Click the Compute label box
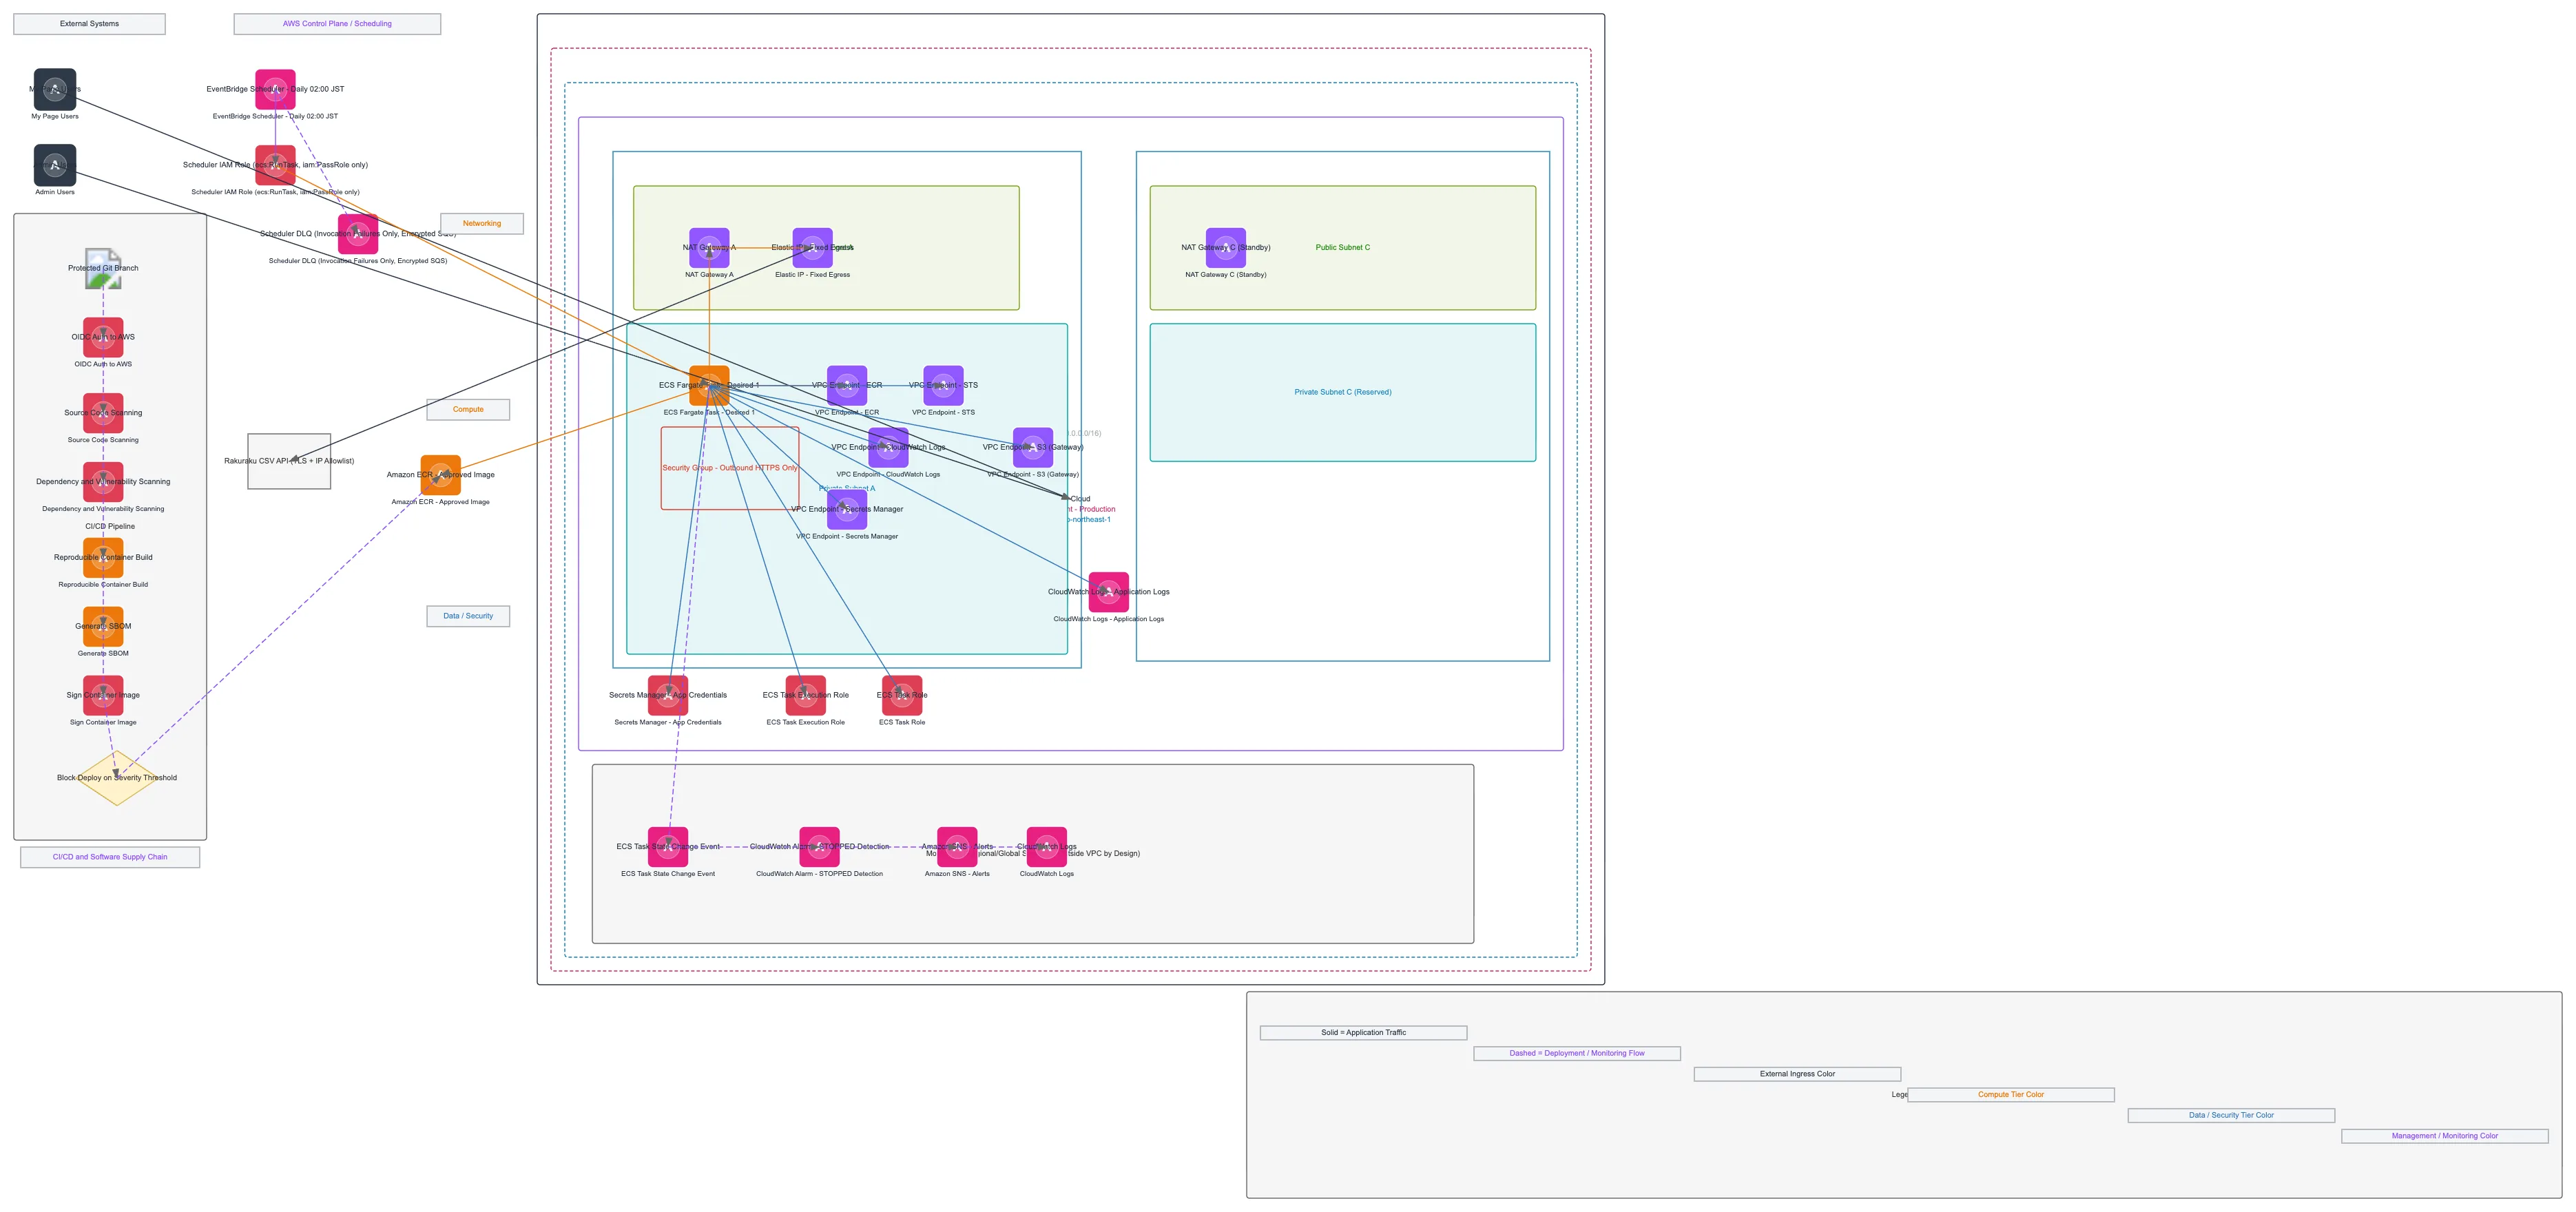The height and width of the screenshot is (1212, 2576). 468,409
